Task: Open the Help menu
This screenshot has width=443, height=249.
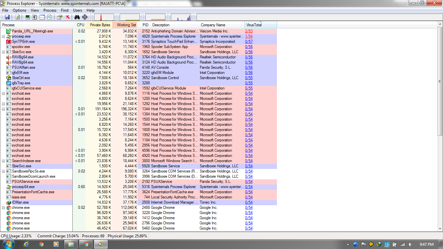Action: pos(91,10)
